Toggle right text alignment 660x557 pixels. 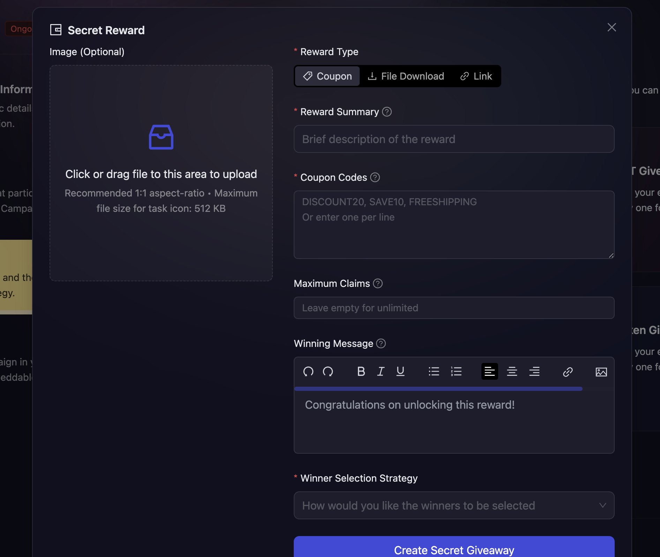[534, 371]
